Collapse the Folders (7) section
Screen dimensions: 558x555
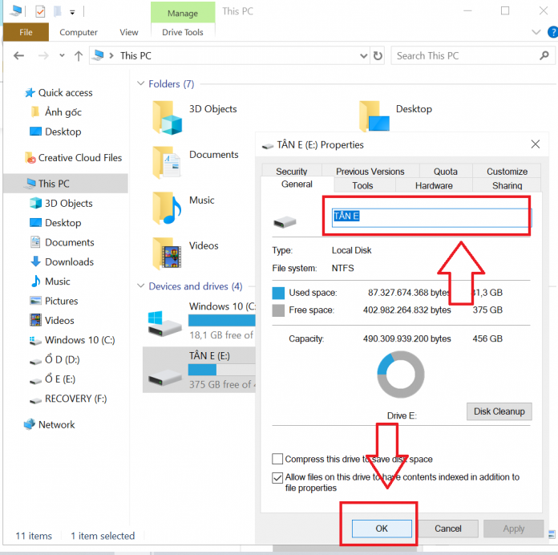point(140,84)
